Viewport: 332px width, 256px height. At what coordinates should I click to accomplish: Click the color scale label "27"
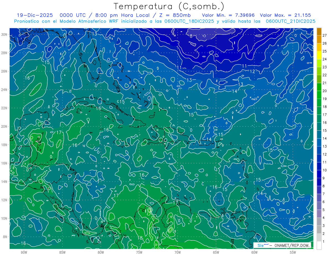[325, 35]
